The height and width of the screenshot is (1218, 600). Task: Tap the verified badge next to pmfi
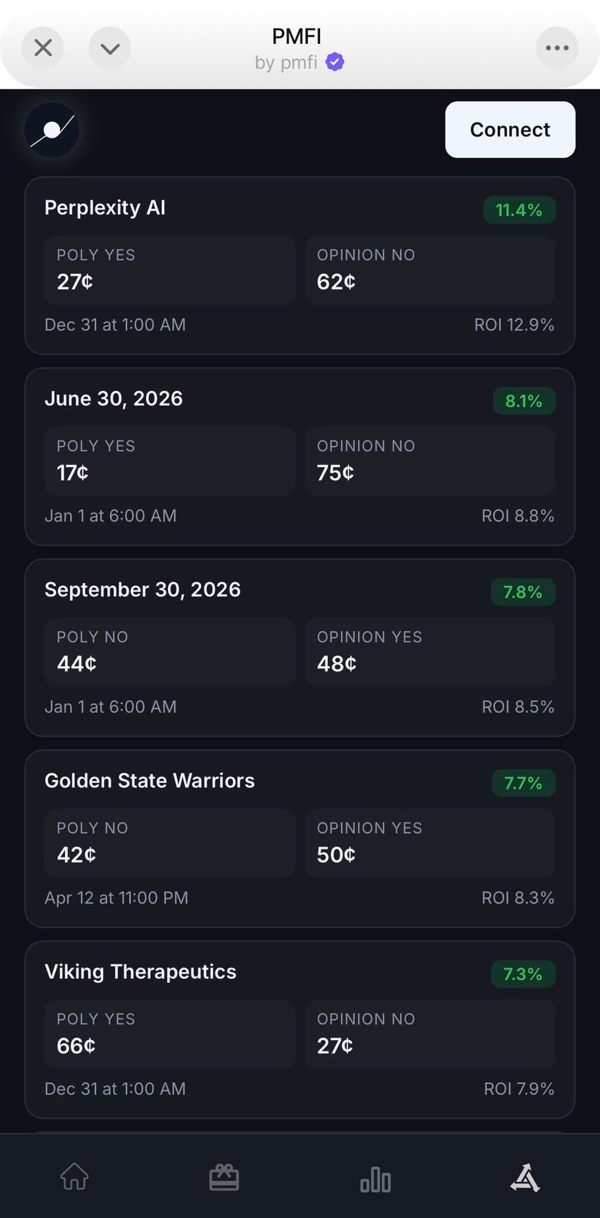(x=335, y=62)
